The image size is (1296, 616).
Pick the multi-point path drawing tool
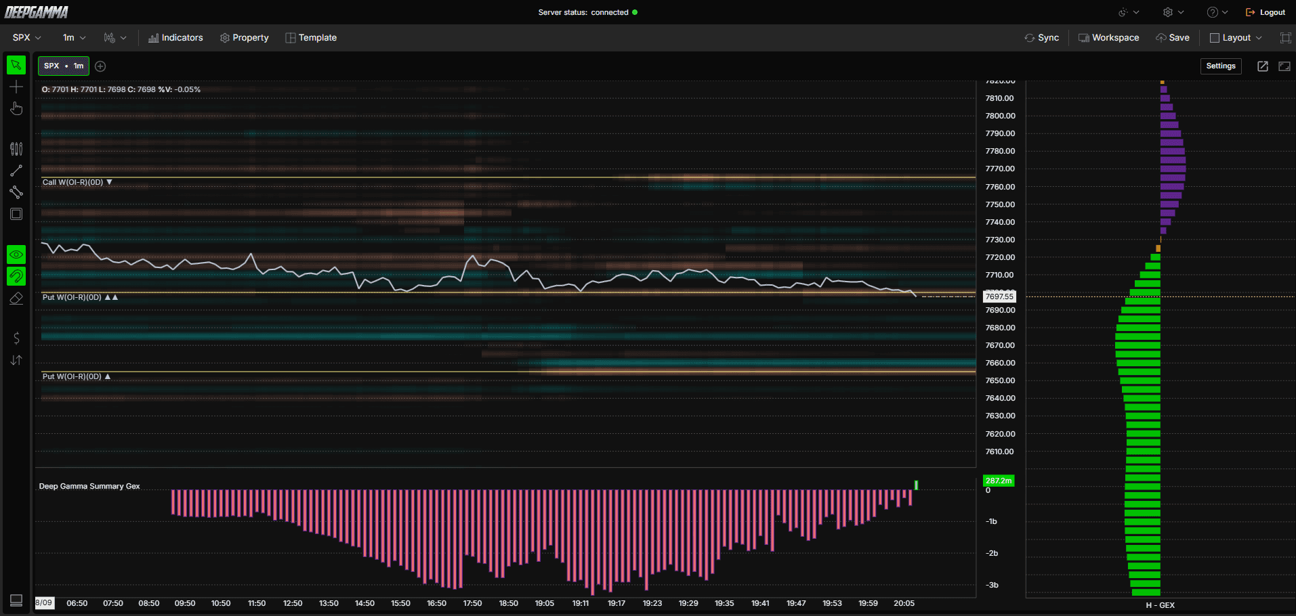click(16, 192)
